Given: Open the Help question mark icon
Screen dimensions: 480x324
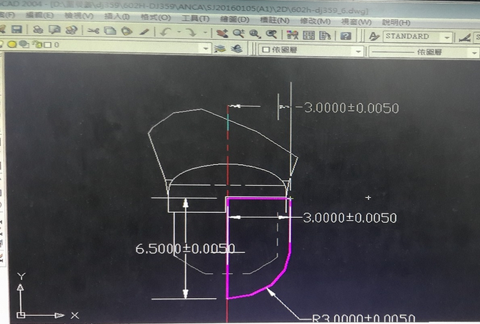Looking at the screenshot, I should coord(346,35).
